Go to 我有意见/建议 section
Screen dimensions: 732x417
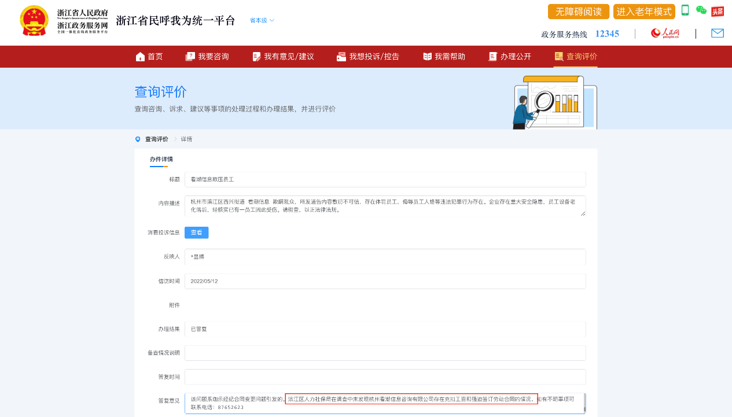tap(283, 56)
